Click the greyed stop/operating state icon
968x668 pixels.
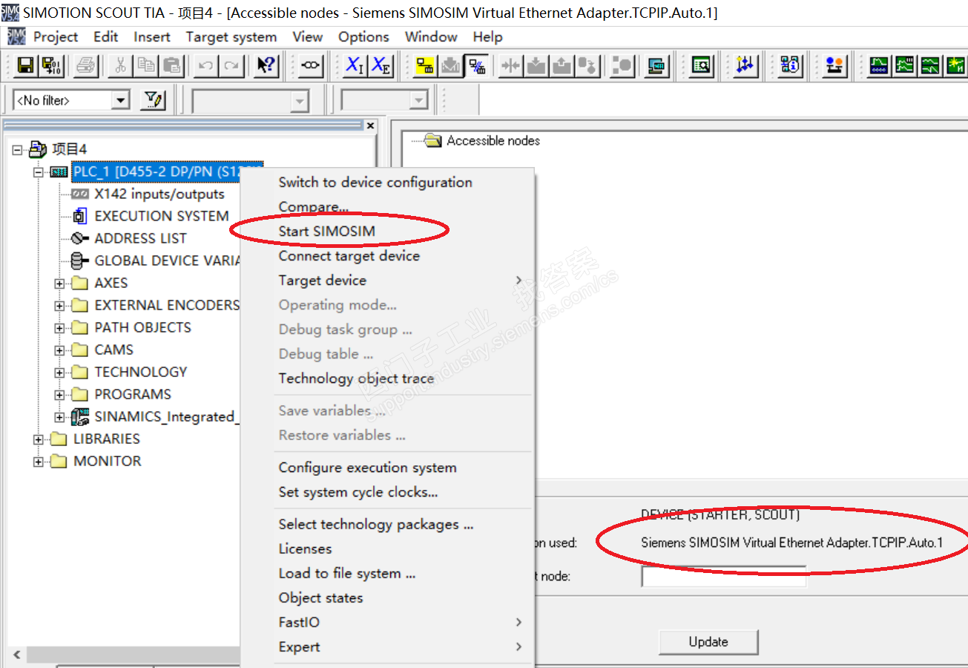pos(622,66)
